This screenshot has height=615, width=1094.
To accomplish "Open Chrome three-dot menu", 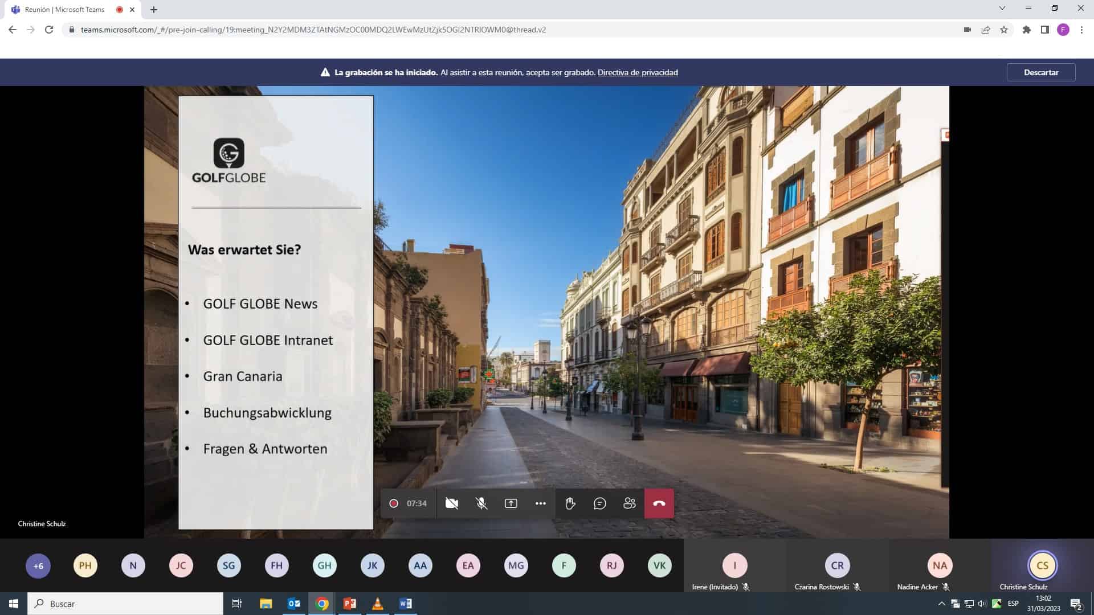I will [1081, 30].
